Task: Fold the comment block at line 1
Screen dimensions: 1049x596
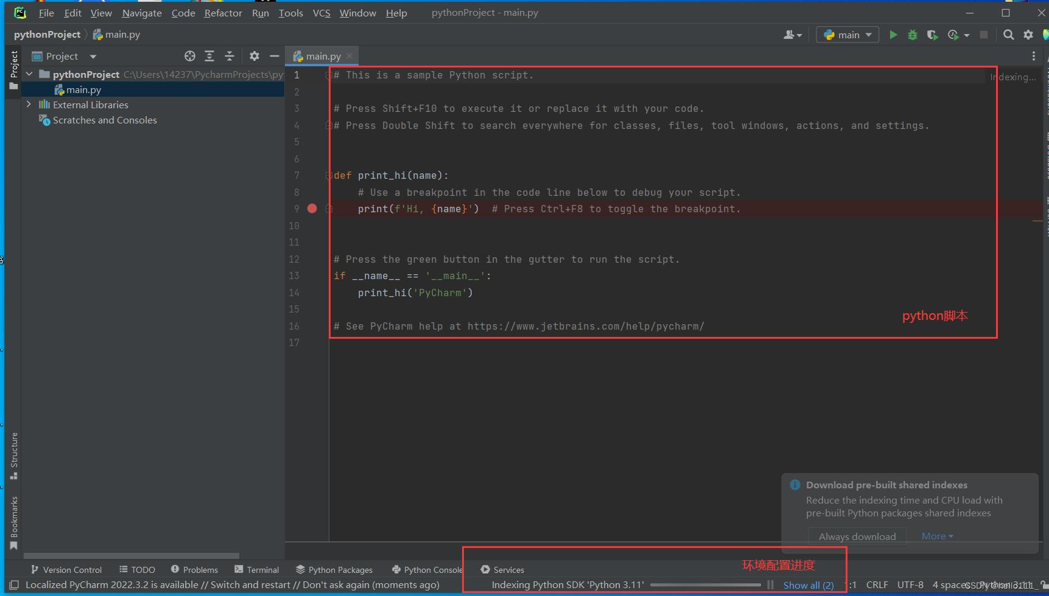Action: 329,75
